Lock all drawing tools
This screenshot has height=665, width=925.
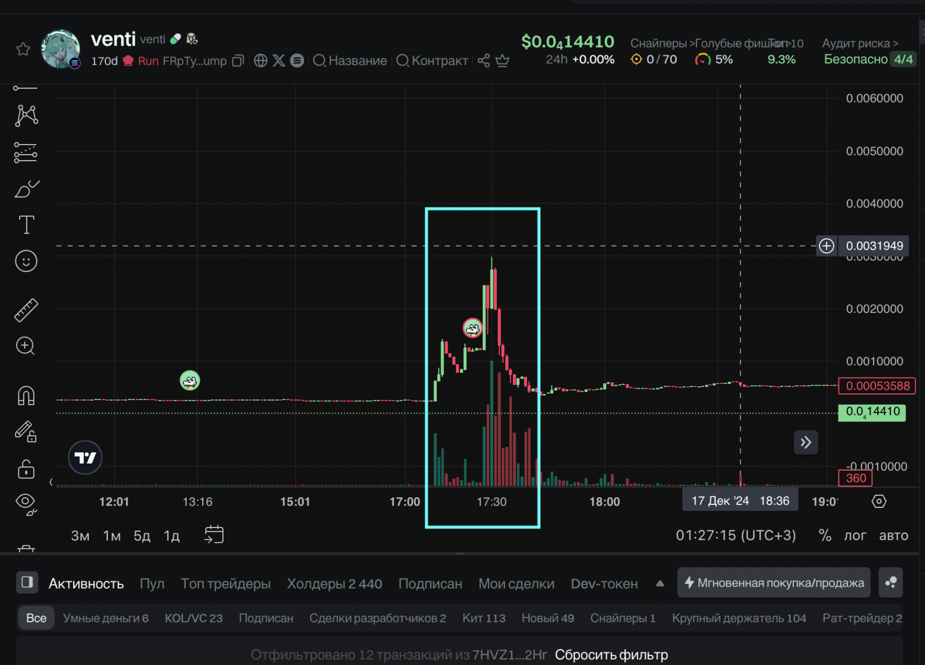point(26,469)
